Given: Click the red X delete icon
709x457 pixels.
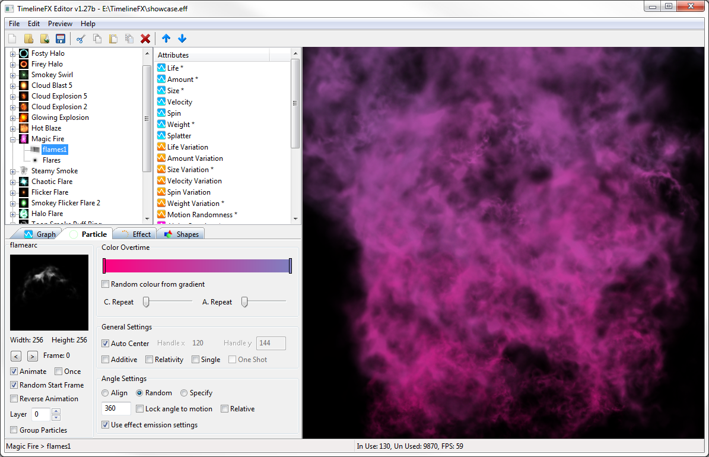Looking at the screenshot, I should coord(145,39).
